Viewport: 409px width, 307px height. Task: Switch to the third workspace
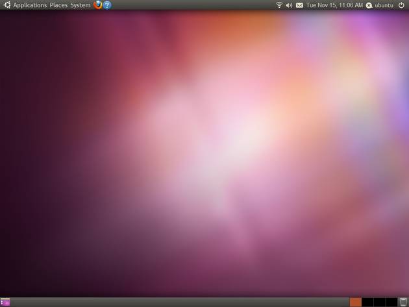tap(379, 302)
